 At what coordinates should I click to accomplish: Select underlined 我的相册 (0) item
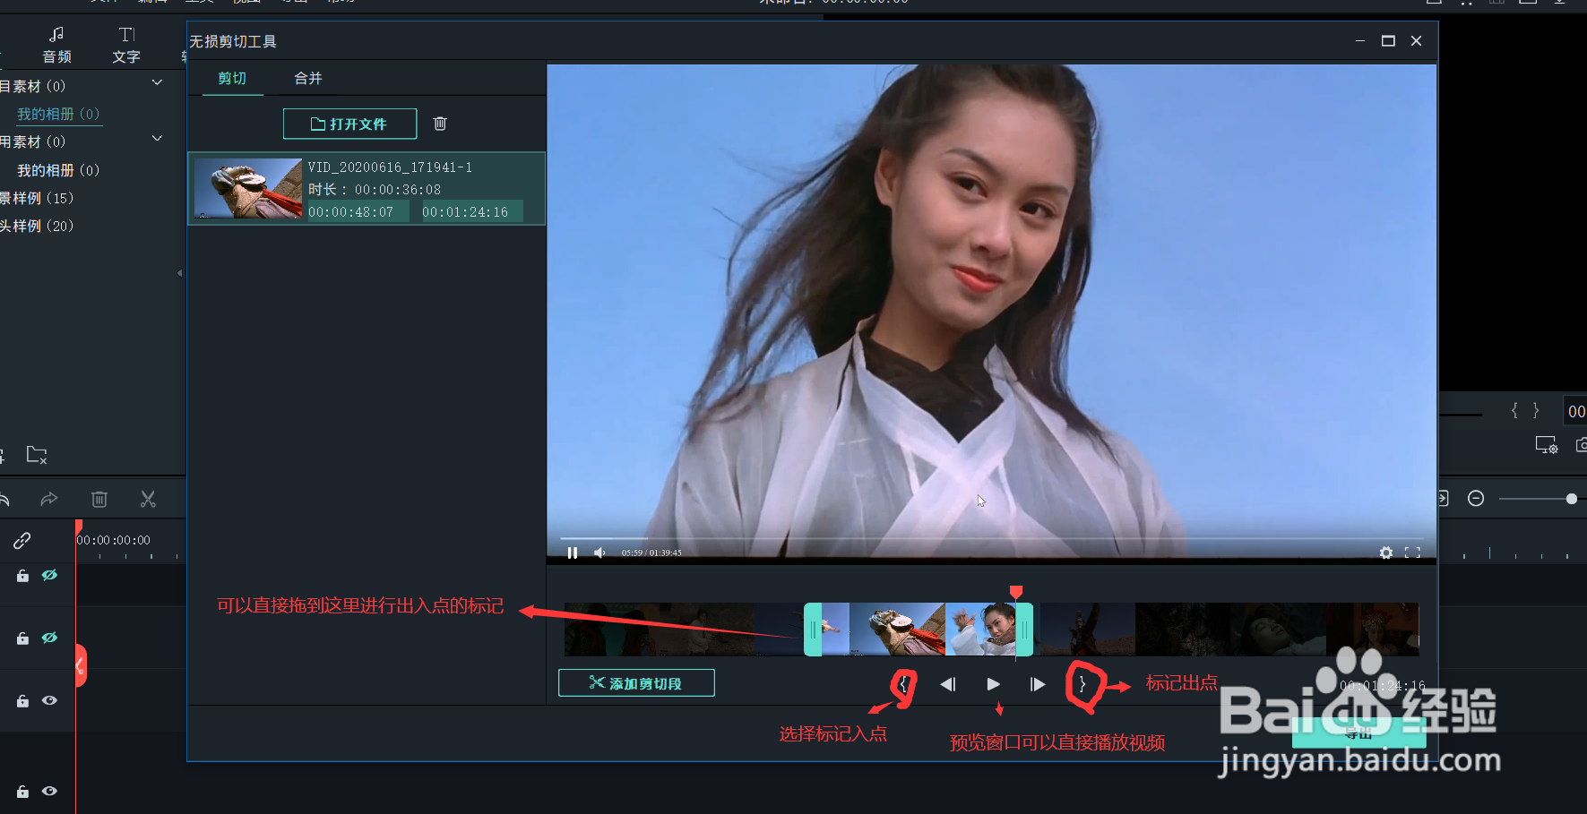(x=58, y=114)
